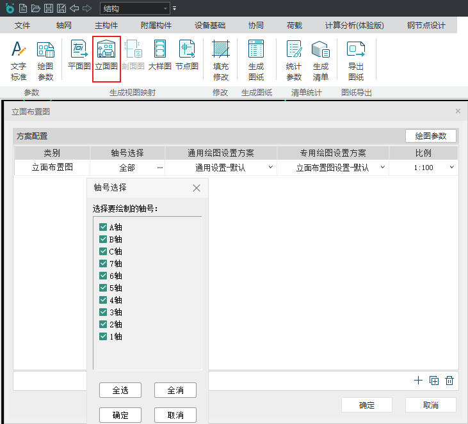468x424 pixels.
Task: Click 生成图纸 generate drawings icon
Action: pos(256,60)
